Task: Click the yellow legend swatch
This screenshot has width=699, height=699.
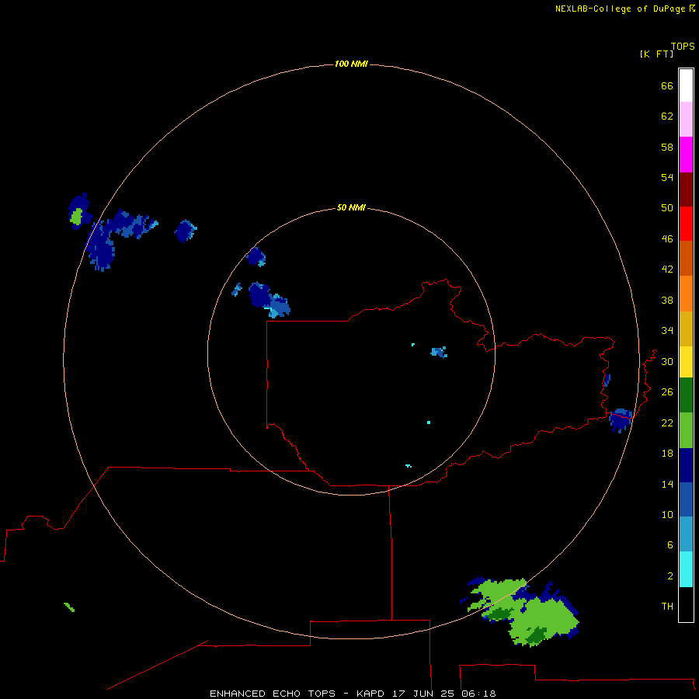Action: (686, 362)
